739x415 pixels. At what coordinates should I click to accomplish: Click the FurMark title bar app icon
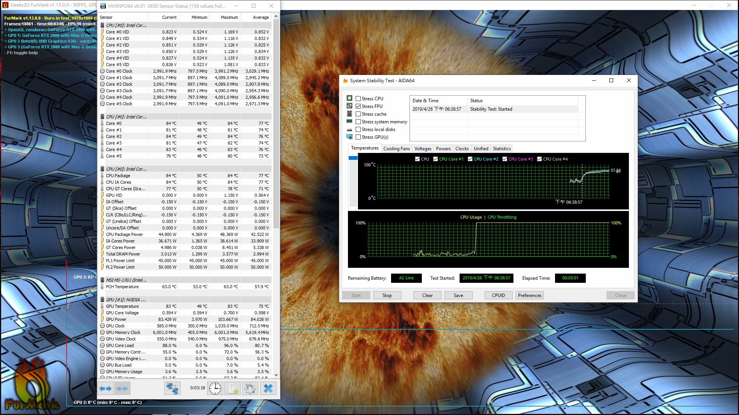coord(5,5)
